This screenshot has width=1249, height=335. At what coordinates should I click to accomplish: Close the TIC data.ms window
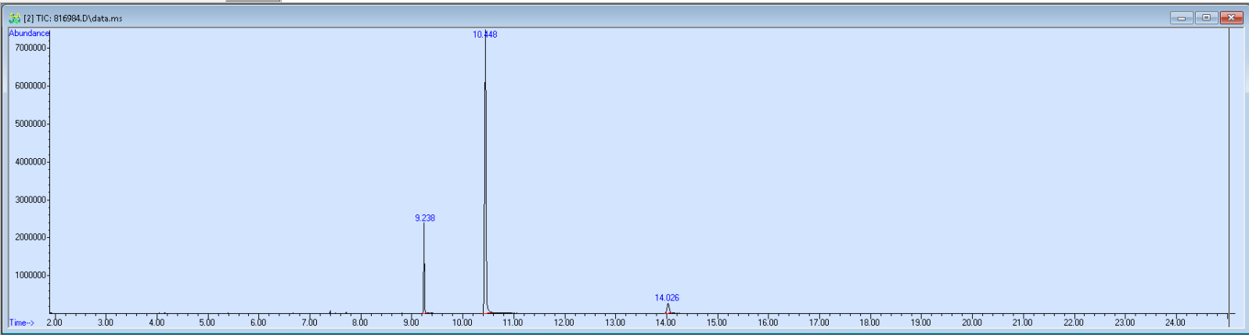(x=1231, y=18)
